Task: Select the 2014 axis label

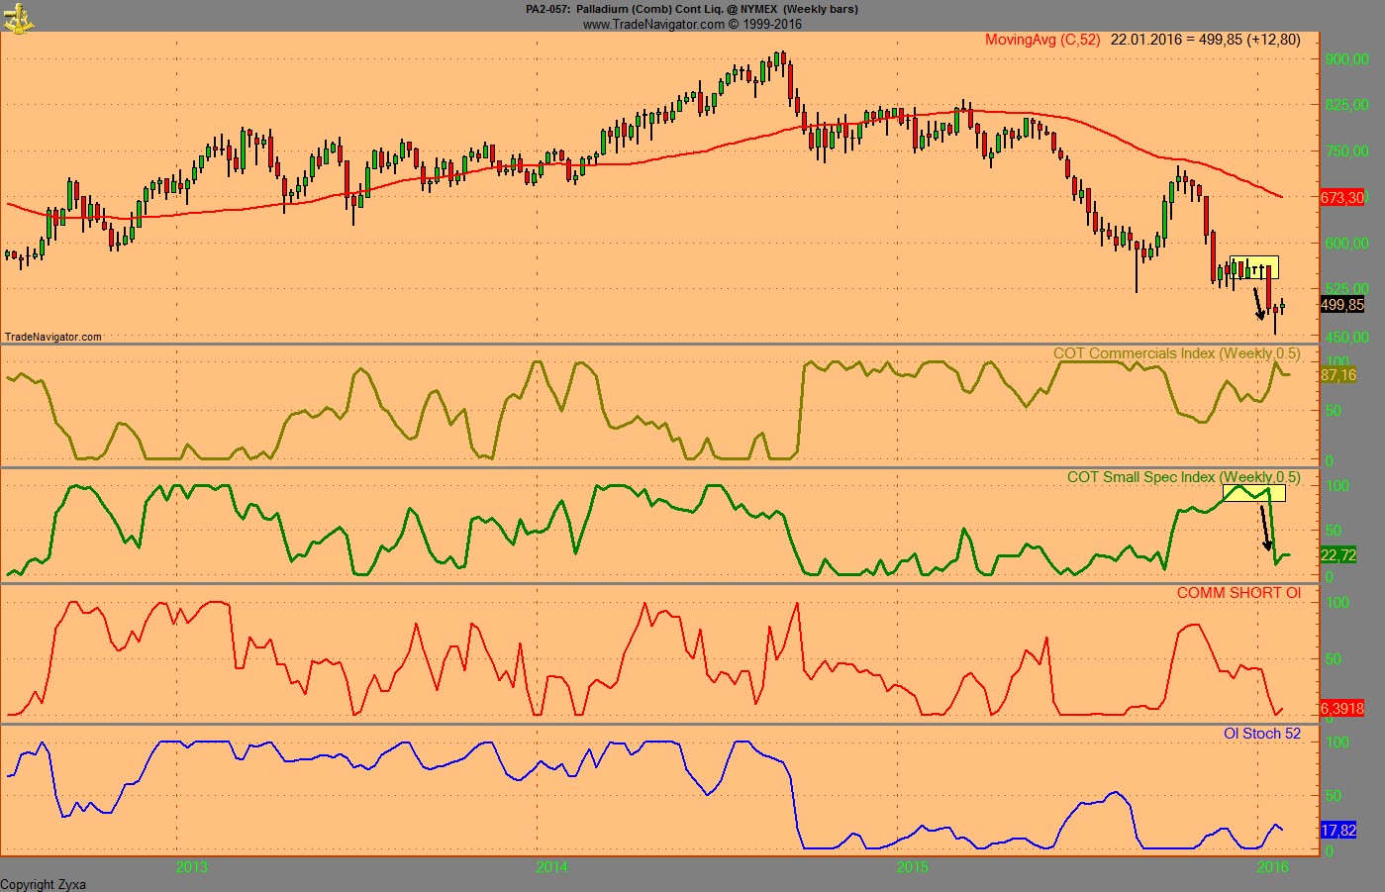Action: click(553, 865)
